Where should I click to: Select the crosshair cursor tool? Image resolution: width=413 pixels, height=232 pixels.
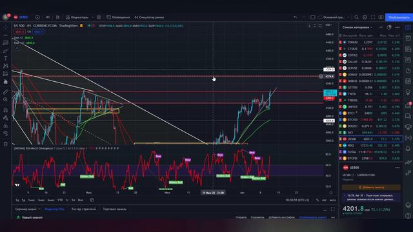[x=6, y=27]
